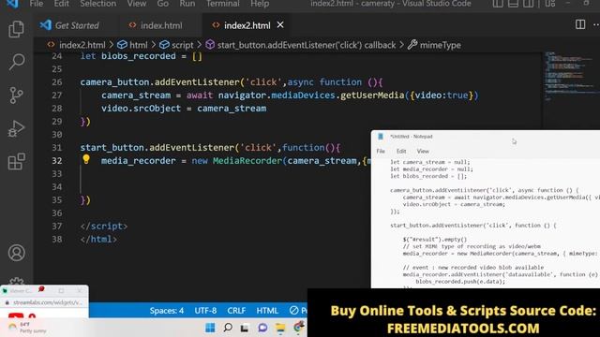Open Notepad's View menu
The image size is (600, 337).
point(423,152)
